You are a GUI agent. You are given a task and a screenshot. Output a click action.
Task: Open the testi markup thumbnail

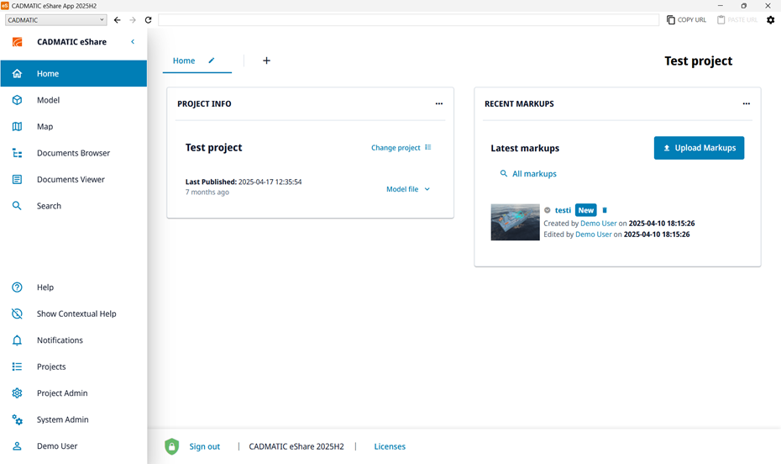pyautogui.click(x=515, y=222)
